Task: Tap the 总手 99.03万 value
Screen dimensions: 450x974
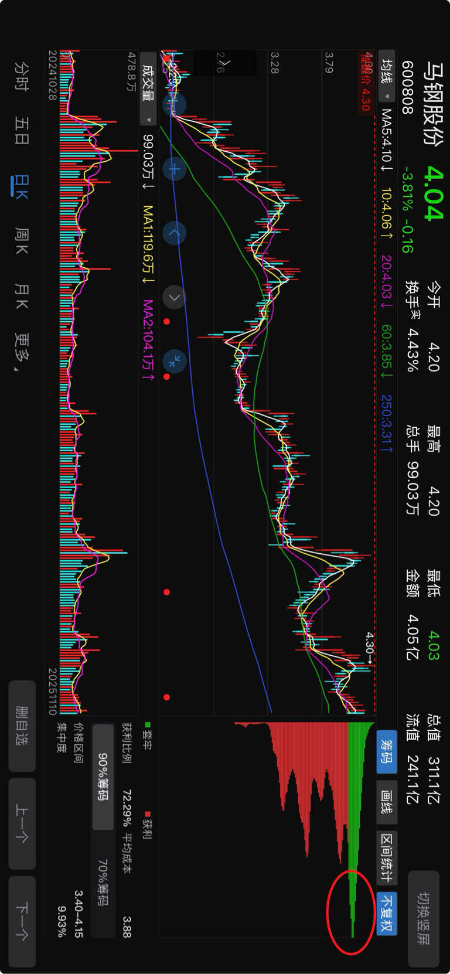Action: tap(412, 488)
